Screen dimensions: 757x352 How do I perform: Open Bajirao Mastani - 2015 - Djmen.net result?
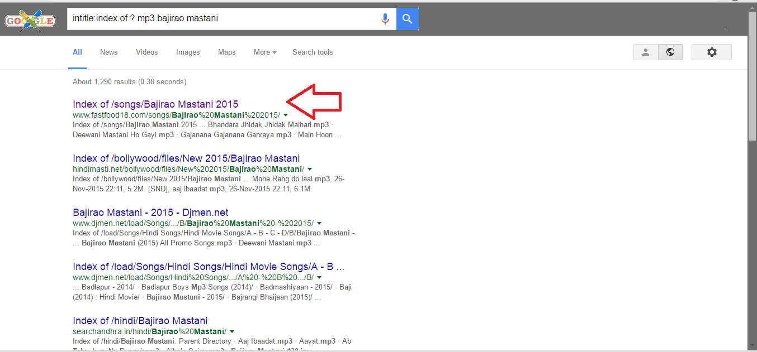150,213
